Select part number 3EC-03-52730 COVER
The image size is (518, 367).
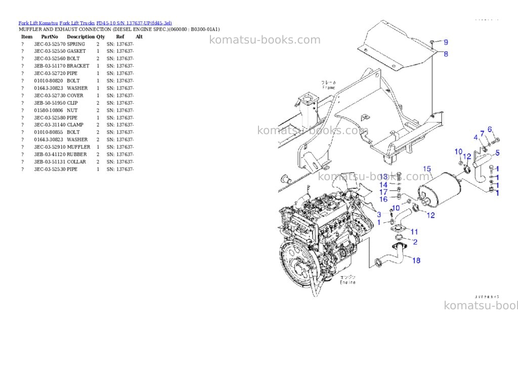tap(59, 96)
